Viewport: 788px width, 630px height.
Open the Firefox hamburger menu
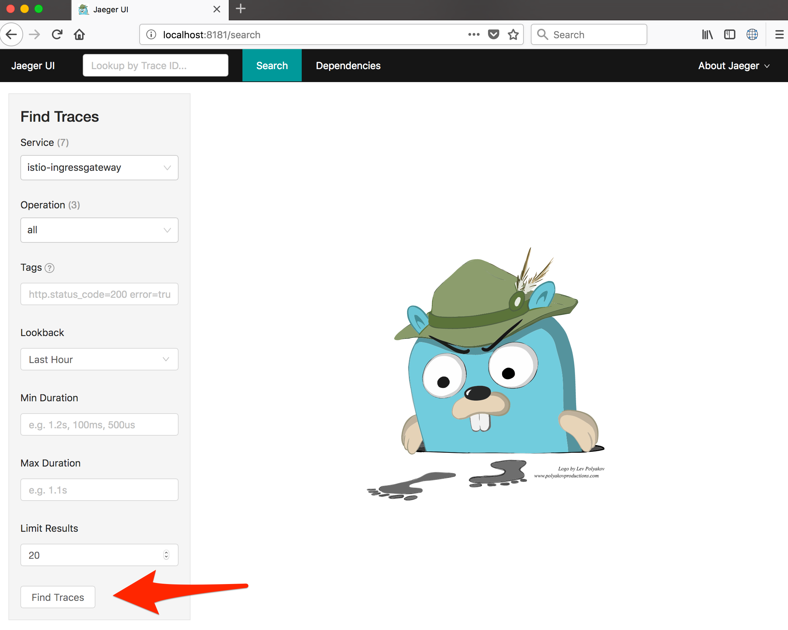(x=779, y=35)
